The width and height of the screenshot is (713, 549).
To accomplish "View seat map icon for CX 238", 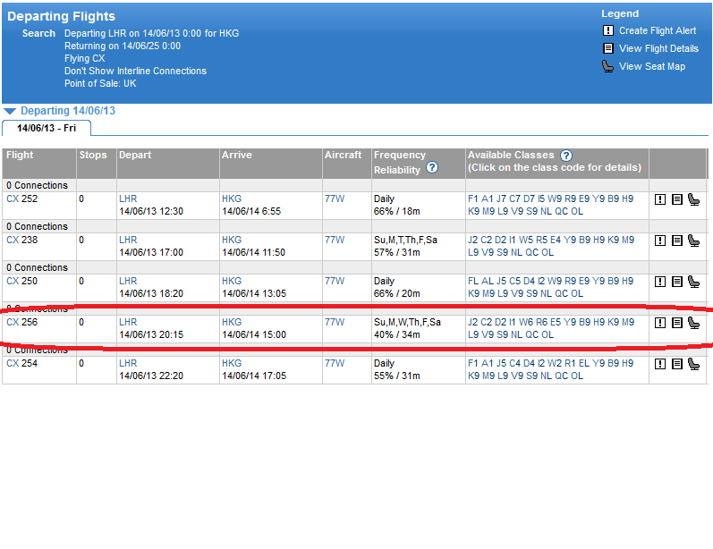I will coord(693,241).
